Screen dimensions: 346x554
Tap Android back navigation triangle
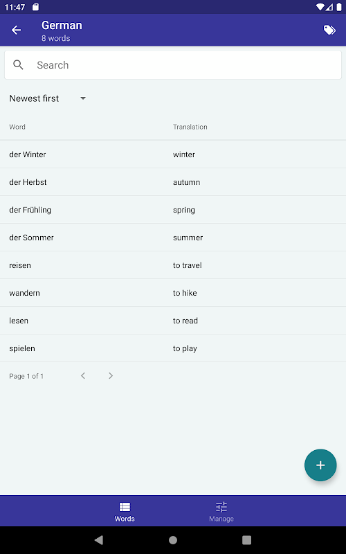(x=99, y=540)
